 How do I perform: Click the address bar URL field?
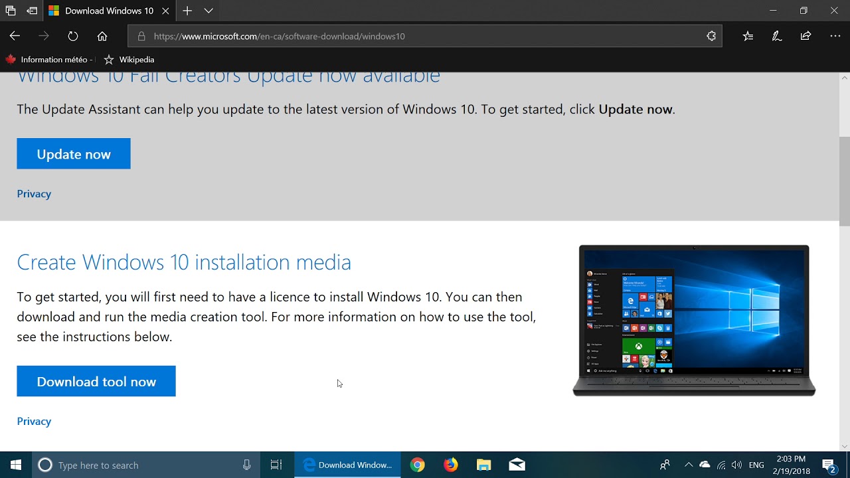coord(425,36)
